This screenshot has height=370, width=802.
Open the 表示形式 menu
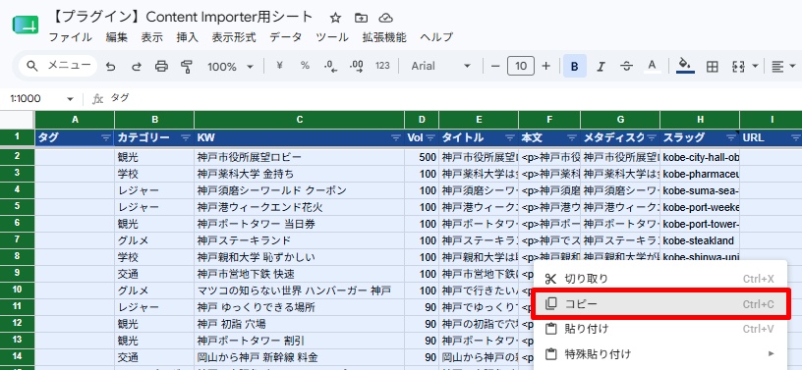click(x=234, y=37)
